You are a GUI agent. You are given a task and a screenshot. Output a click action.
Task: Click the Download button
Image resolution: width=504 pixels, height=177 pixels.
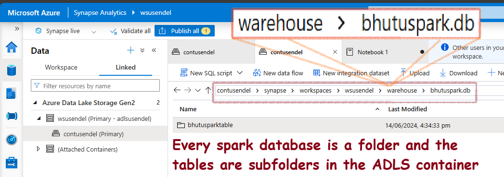[458, 73]
